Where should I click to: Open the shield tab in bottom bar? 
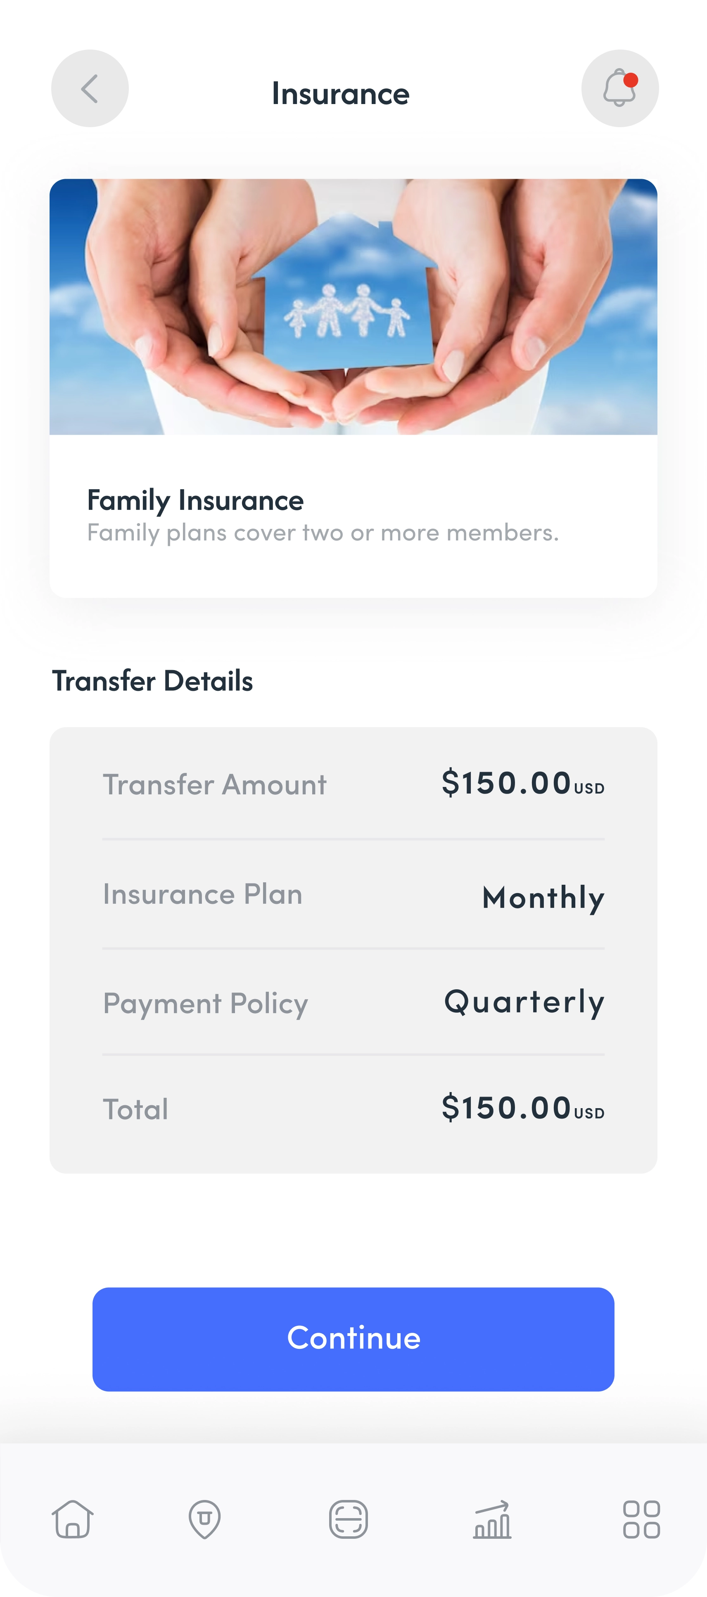pyautogui.click(x=205, y=1519)
